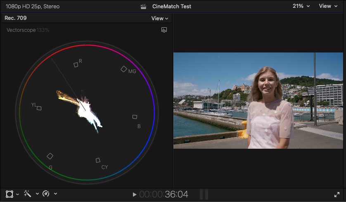Click the retime speedometer icon
Image resolution: width=346 pixels, height=202 pixels.
tap(46, 194)
